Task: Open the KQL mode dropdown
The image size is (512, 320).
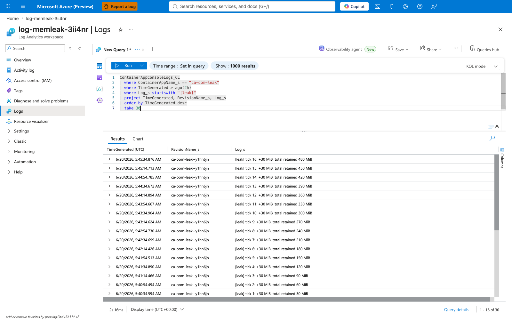Action: [x=482, y=66]
